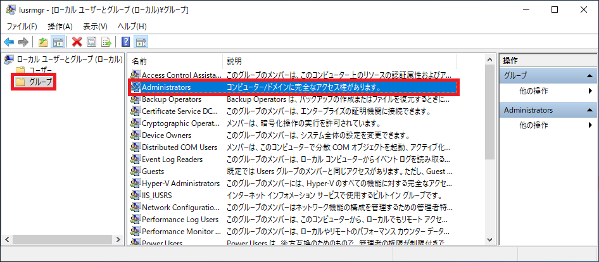Click the Export list toolbar icon
Image resolution: width=599 pixels, height=262 pixels.
[106, 42]
